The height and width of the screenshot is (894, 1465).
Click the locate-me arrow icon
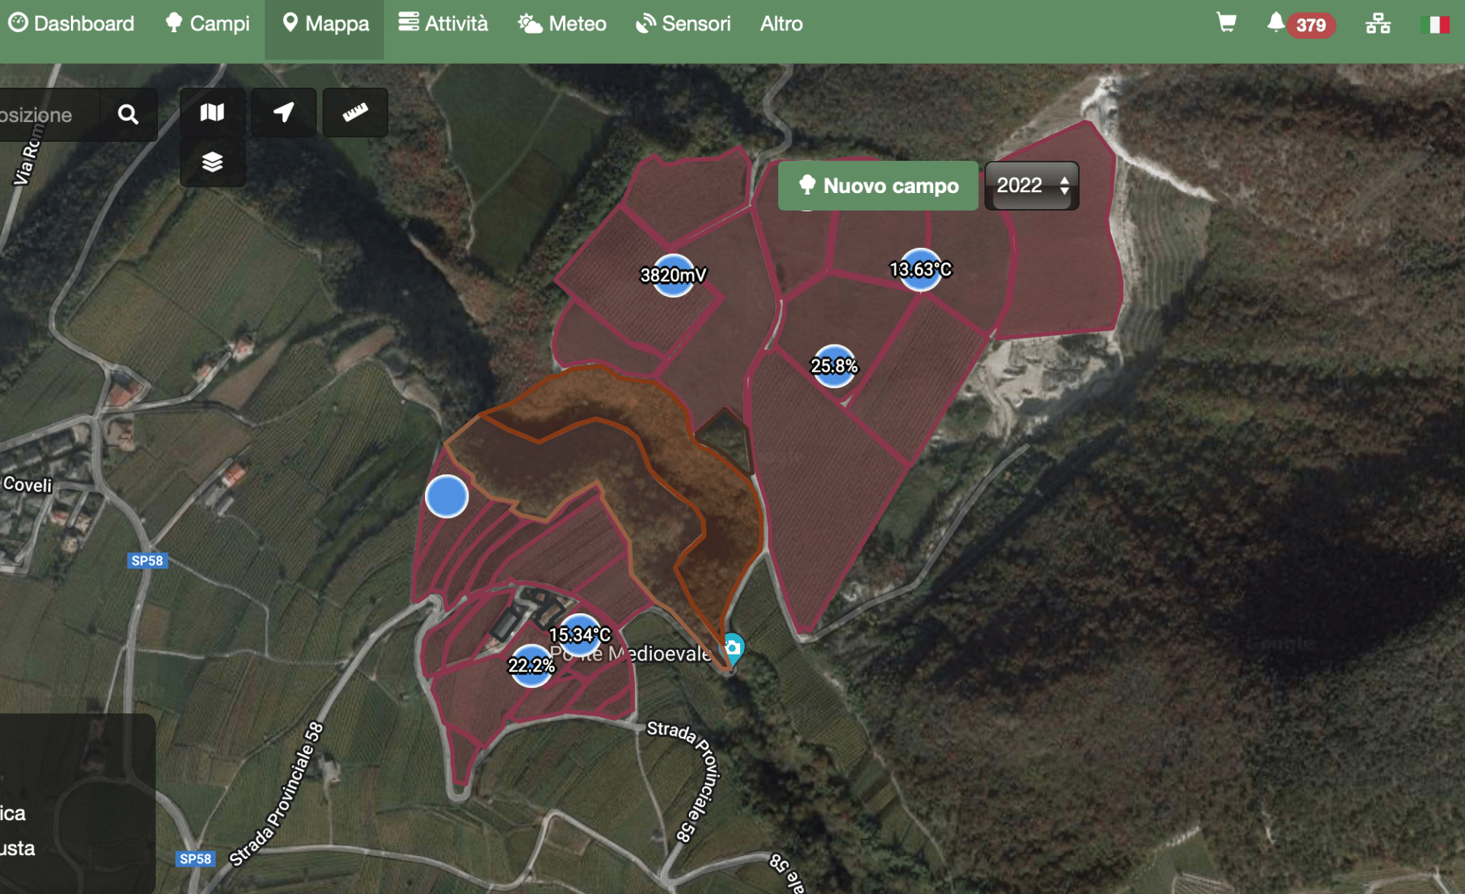(x=284, y=113)
